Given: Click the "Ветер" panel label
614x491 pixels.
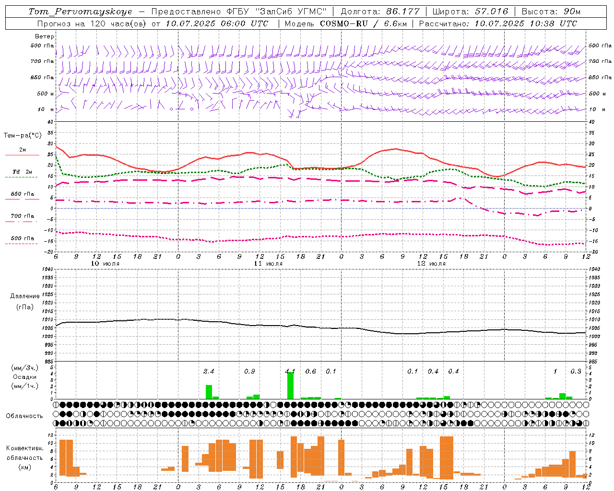Looking at the screenshot, I should (45, 36).
